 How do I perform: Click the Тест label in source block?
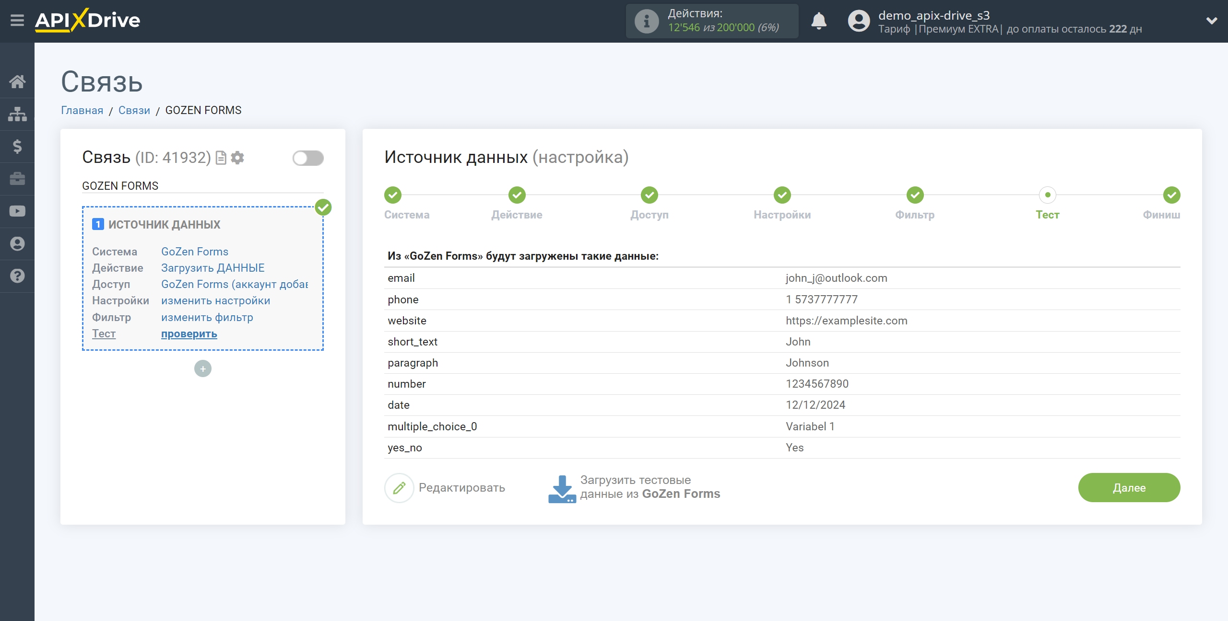click(104, 333)
